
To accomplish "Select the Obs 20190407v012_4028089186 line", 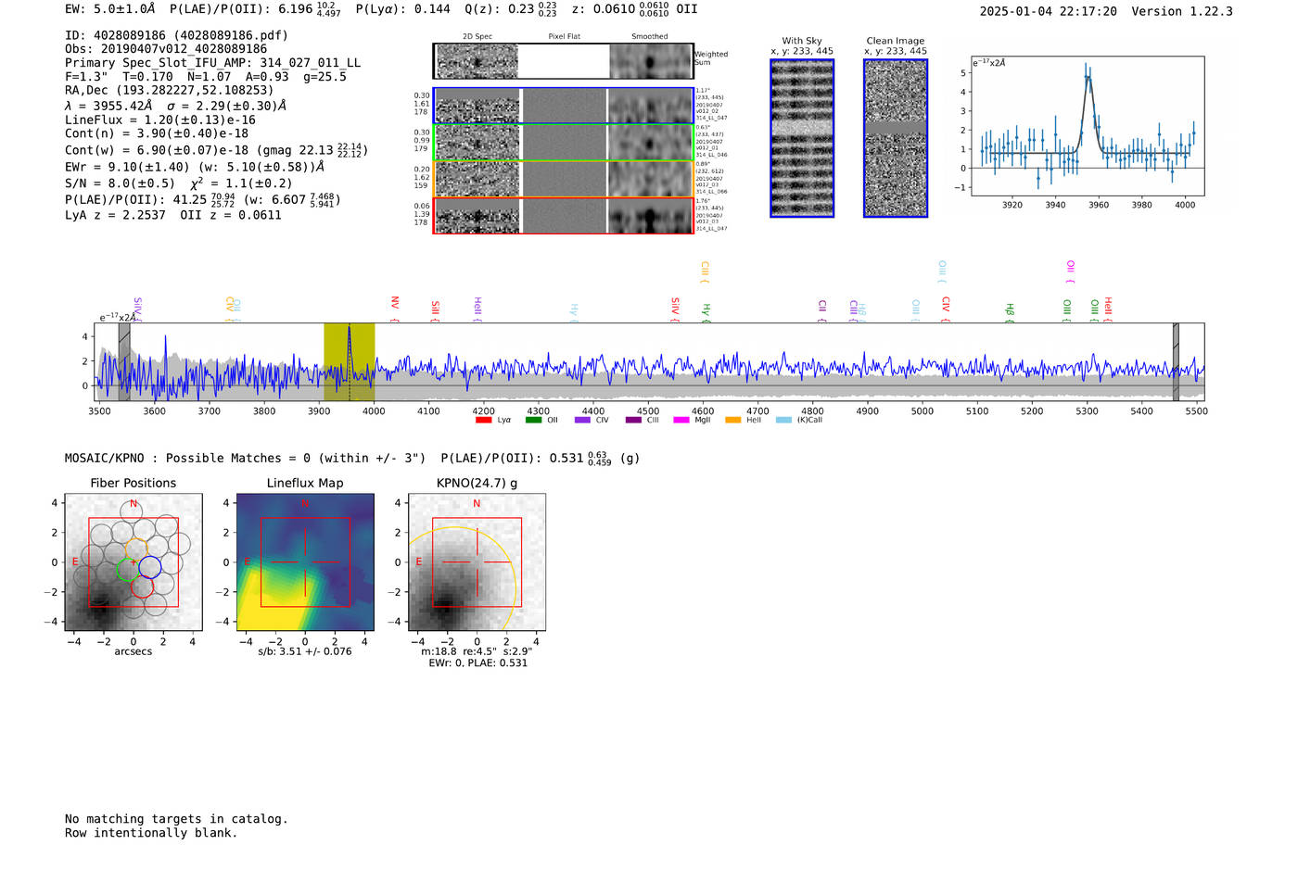I will click(x=166, y=49).
